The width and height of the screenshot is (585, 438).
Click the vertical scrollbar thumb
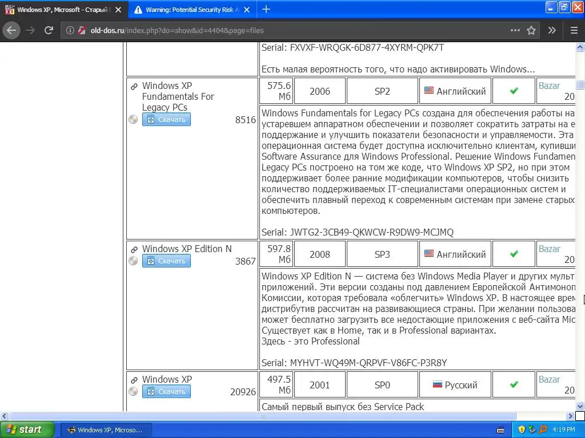click(580, 84)
